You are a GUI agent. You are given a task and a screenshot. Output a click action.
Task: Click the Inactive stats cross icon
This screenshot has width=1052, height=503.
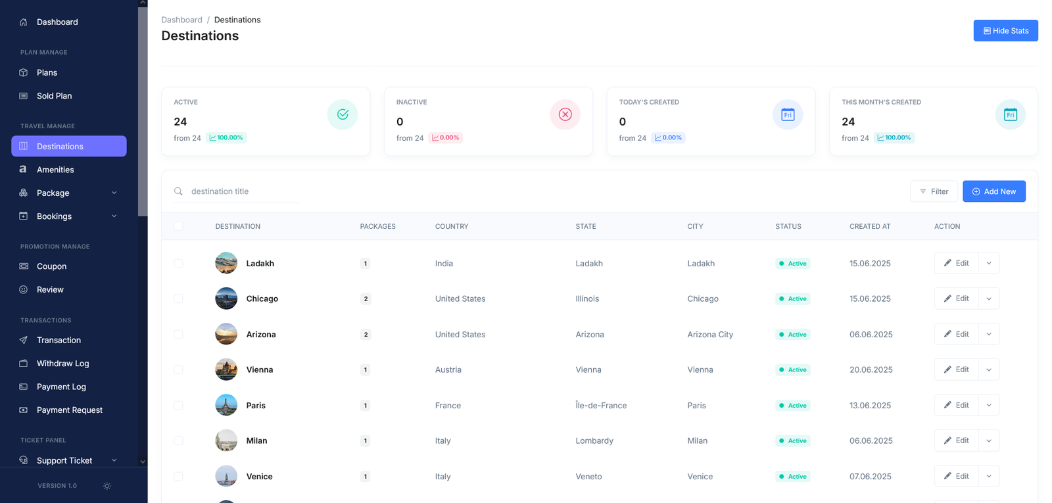565,114
